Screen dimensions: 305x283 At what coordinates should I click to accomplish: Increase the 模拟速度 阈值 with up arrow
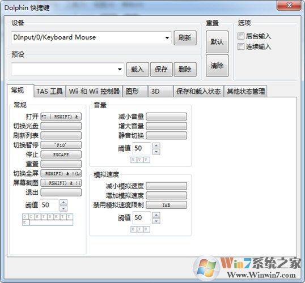pyautogui.click(x=156, y=215)
